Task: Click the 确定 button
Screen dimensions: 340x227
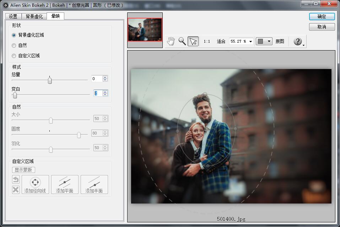Action: click(x=322, y=16)
